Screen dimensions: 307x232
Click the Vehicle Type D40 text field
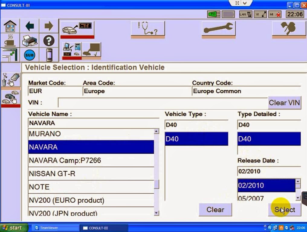pyautogui.click(x=196, y=125)
